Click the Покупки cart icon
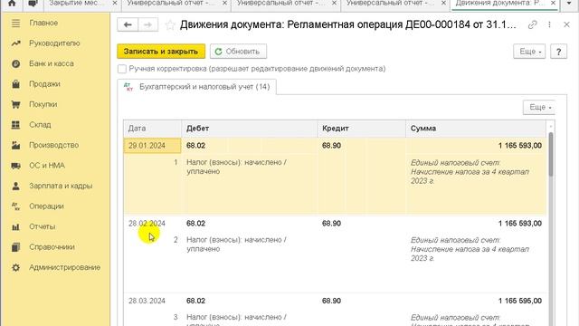 (x=15, y=104)
